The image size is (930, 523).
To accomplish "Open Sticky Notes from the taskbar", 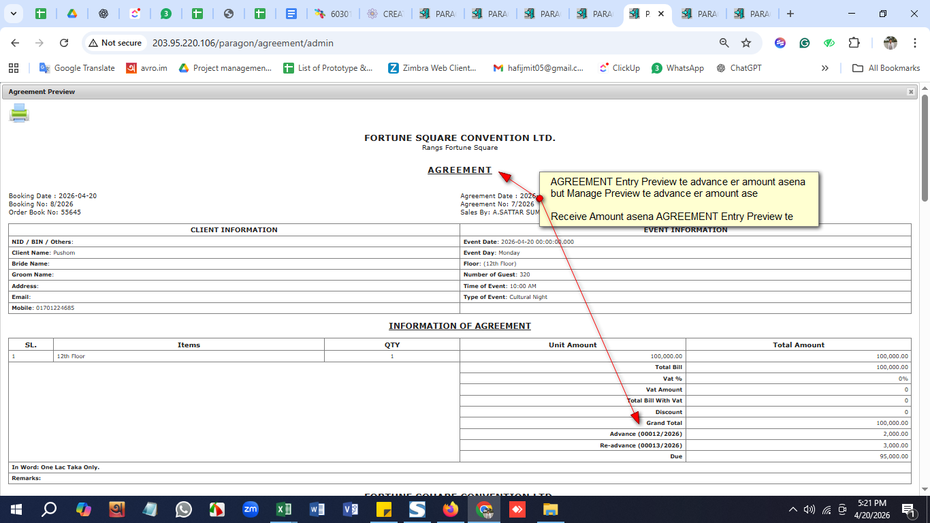I will coord(384,509).
